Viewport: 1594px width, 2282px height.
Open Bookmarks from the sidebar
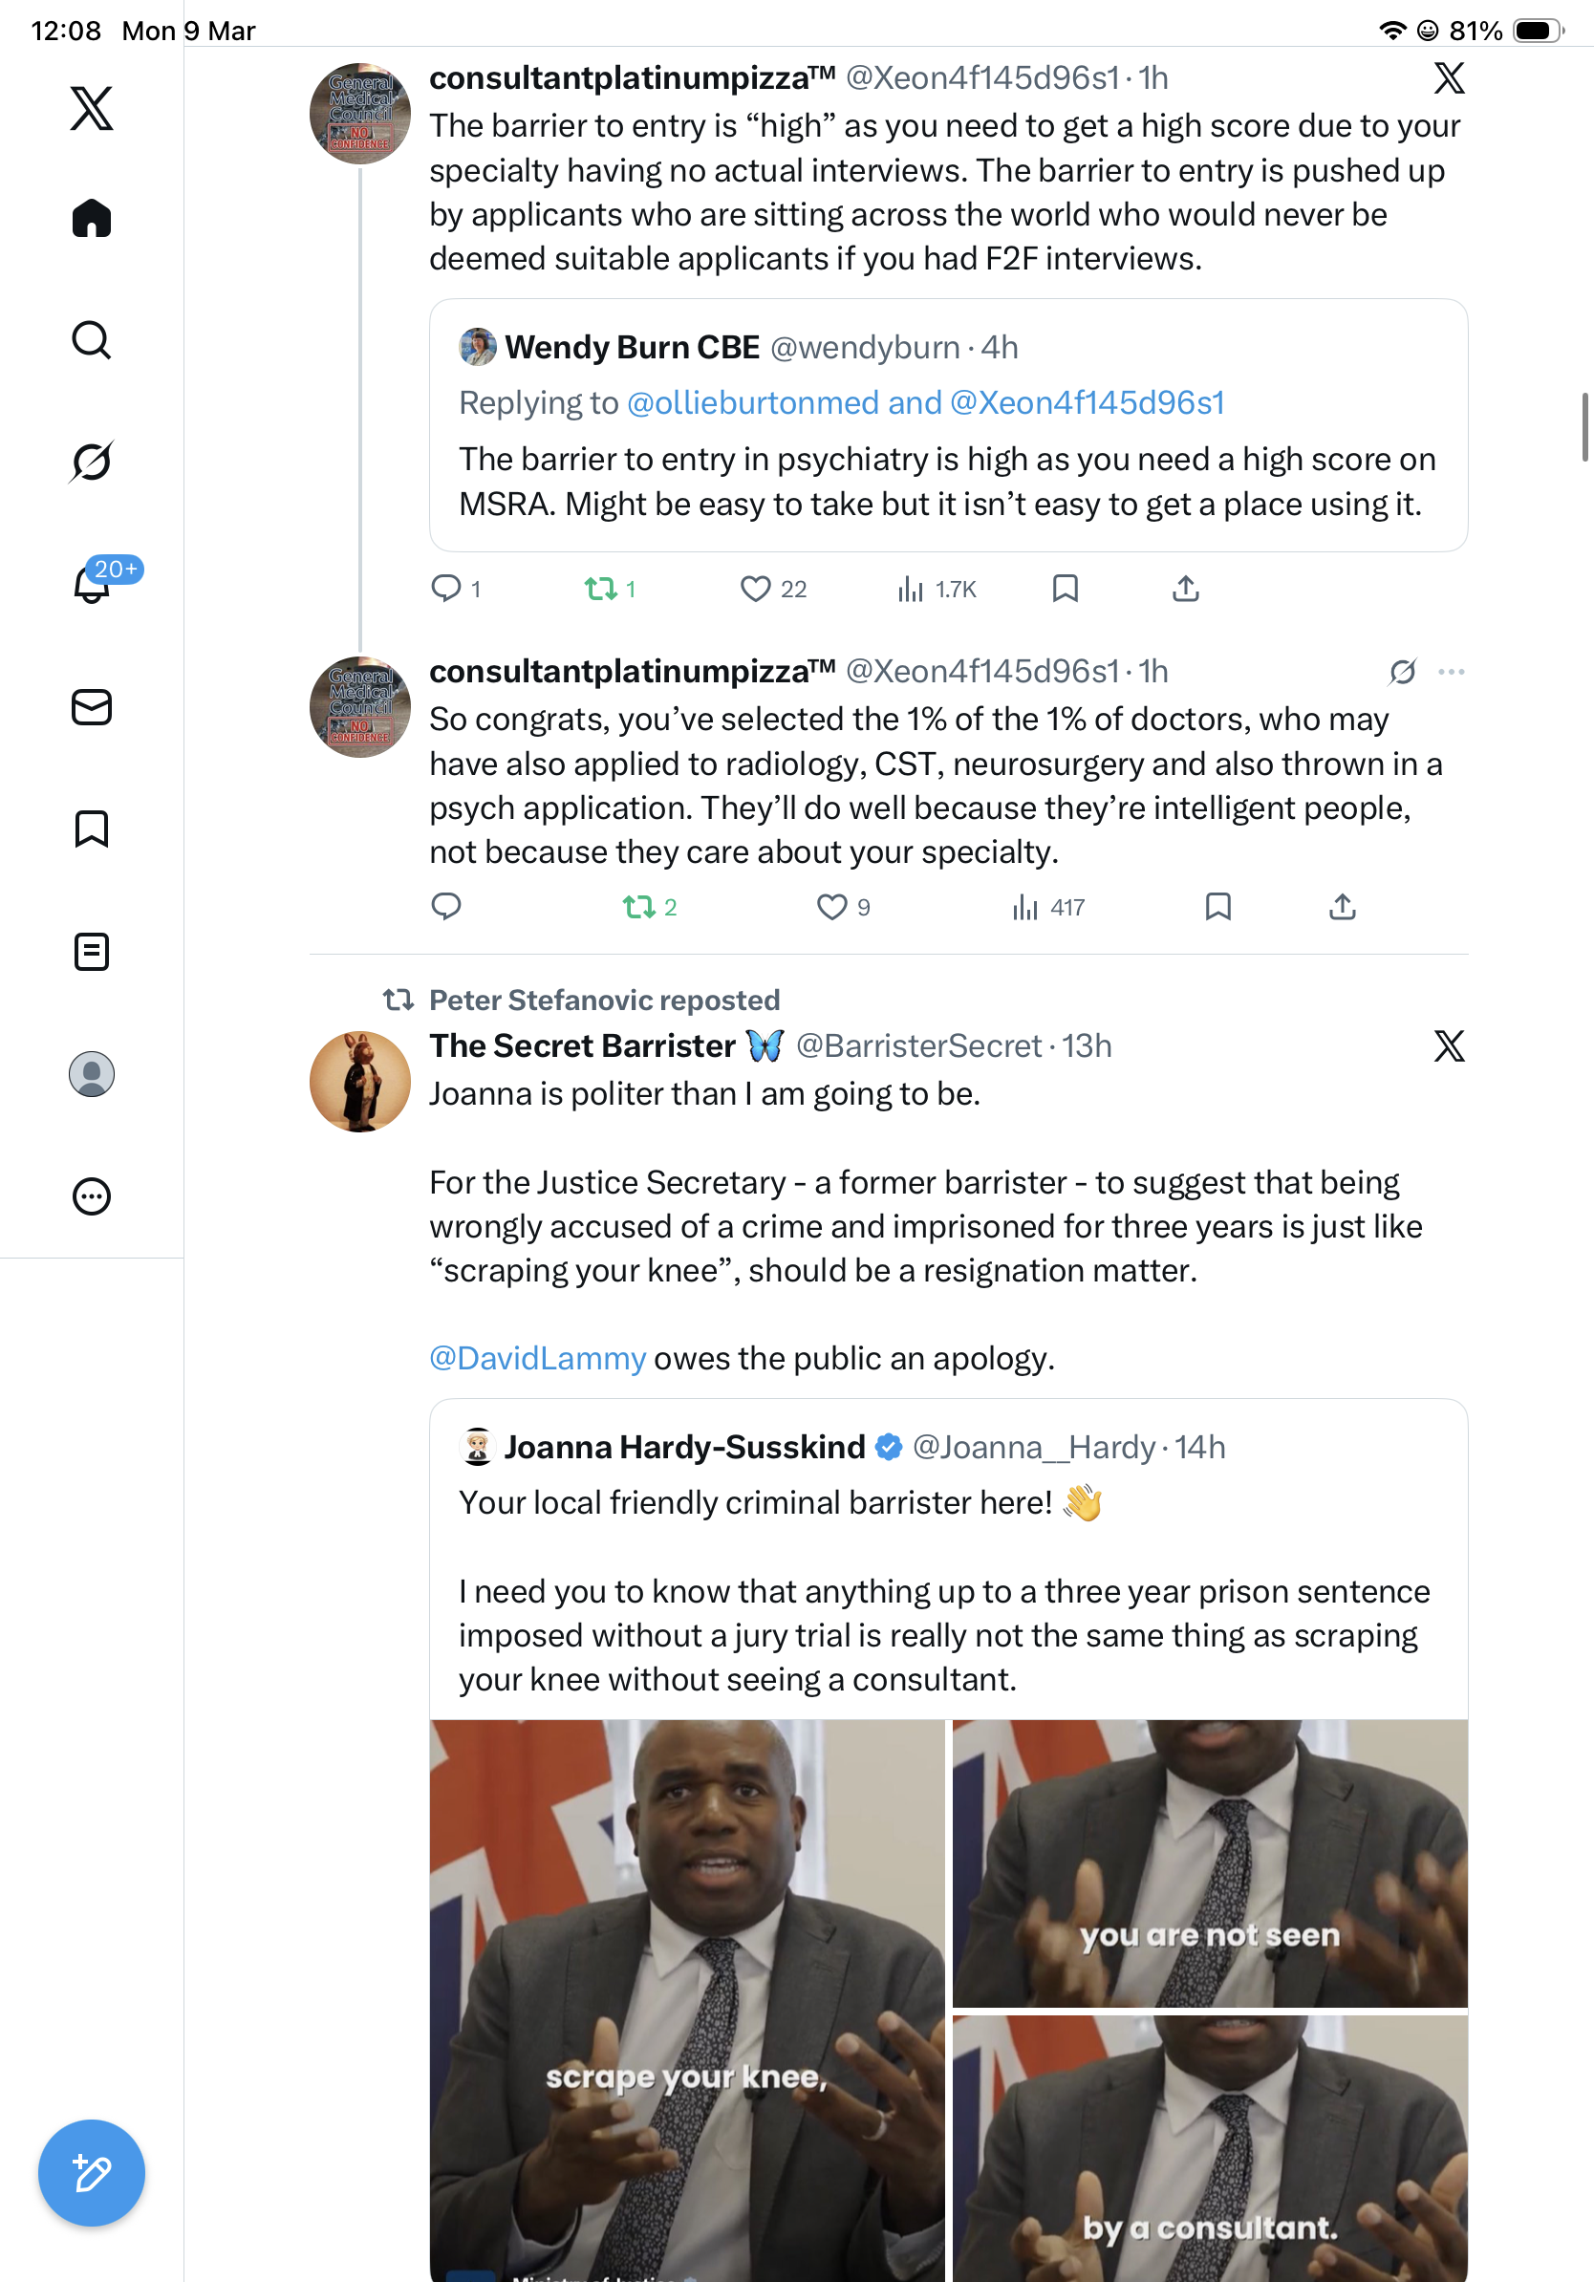tap(92, 828)
